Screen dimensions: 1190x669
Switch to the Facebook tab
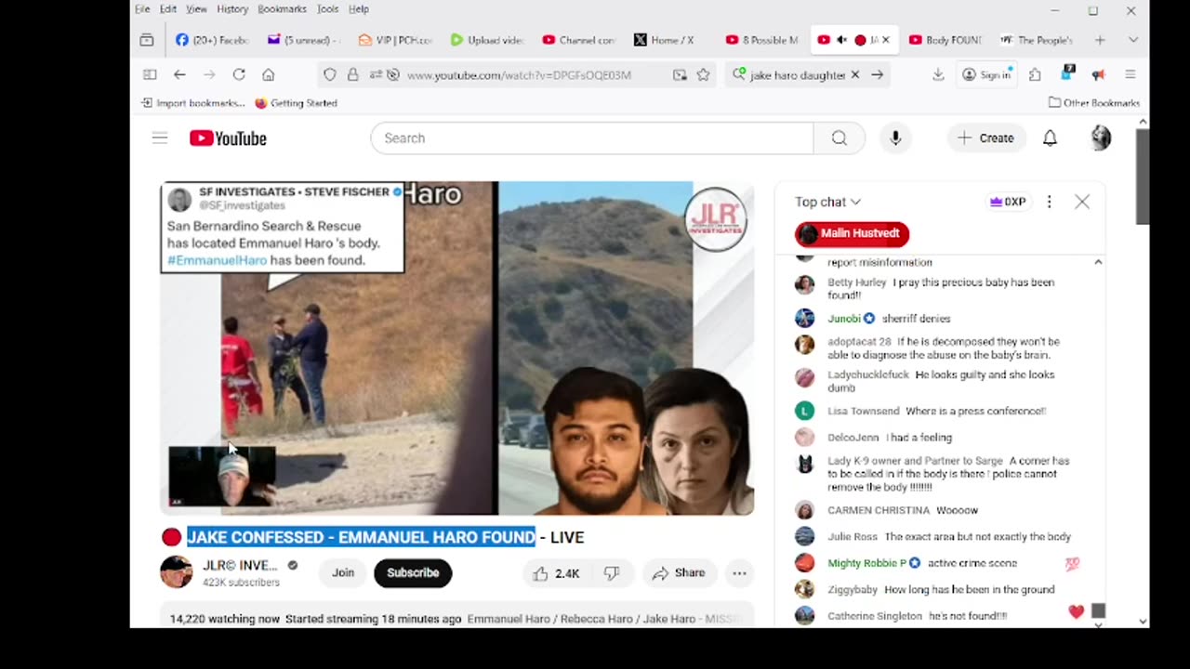pyautogui.click(x=213, y=40)
